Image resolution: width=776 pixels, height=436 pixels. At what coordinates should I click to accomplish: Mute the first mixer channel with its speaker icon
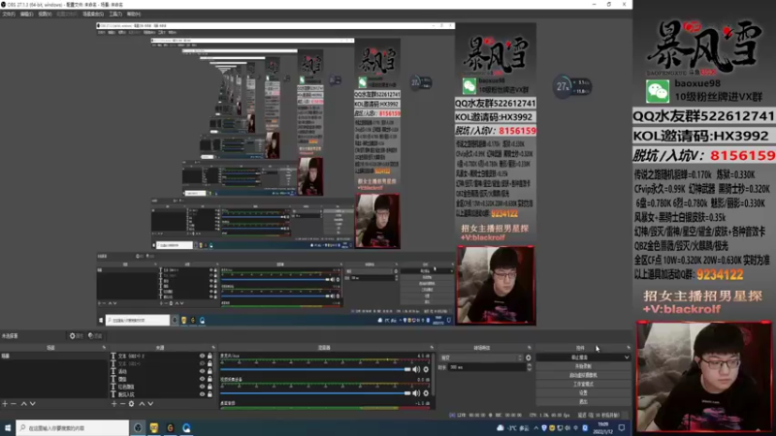click(416, 369)
